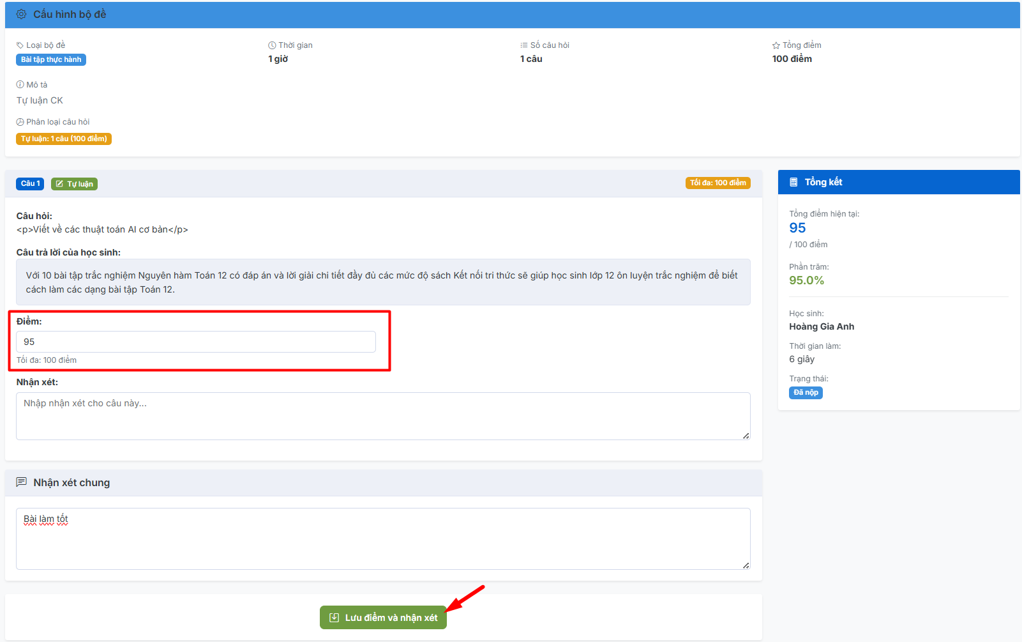Click the green Tự luận question type tag

point(74,184)
